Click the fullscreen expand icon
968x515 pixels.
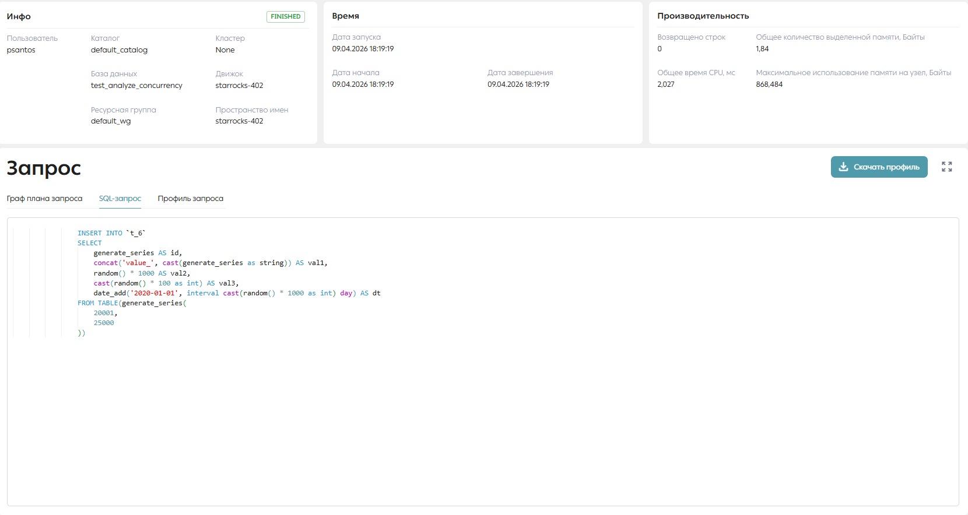947,167
